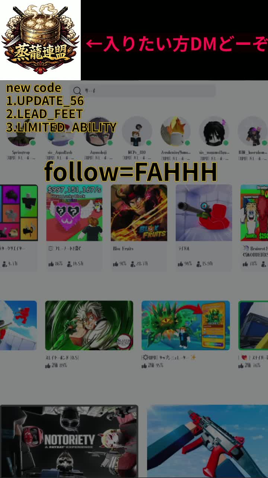Image resolution: width=268 pixels, height=478 pixels.
Task: Open the Brainrot game thumbnail
Action: click(x=254, y=213)
